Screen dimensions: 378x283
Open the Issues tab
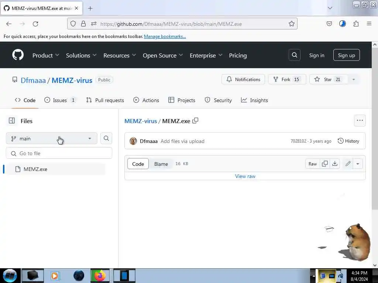tap(60, 100)
